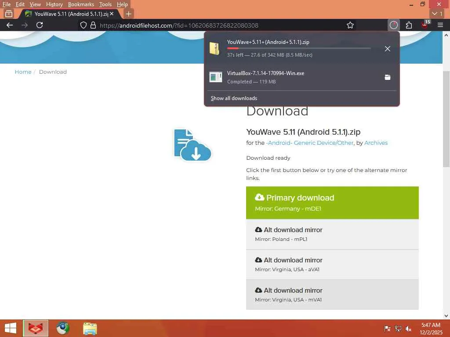Open the Bookmarks menu
The image size is (450, 337).
click(81, 4)
